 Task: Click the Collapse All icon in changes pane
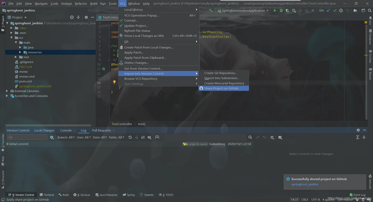pos(364,137)
